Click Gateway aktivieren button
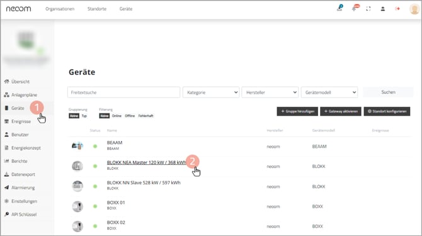 [x=341, y=111]
